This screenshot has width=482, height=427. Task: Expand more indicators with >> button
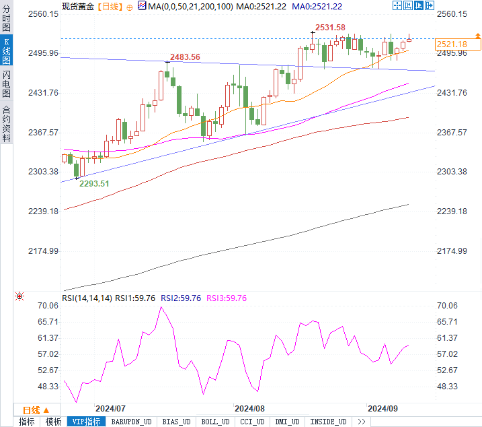361,422
